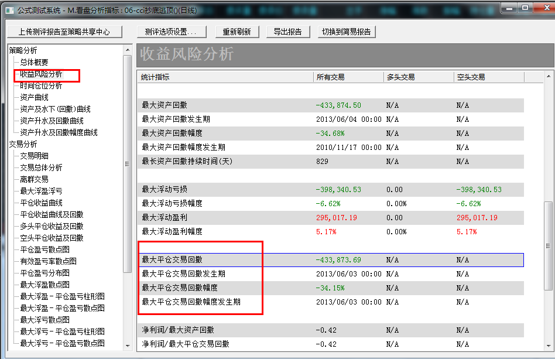
Task: Click 统计指标 column header
Action: coord(225,77)
